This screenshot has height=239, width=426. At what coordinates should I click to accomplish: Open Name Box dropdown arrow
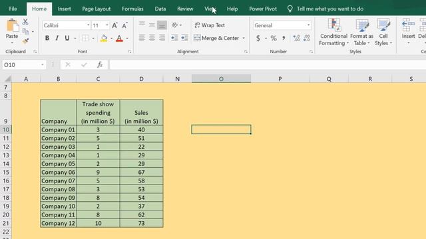tap(43, 65)
